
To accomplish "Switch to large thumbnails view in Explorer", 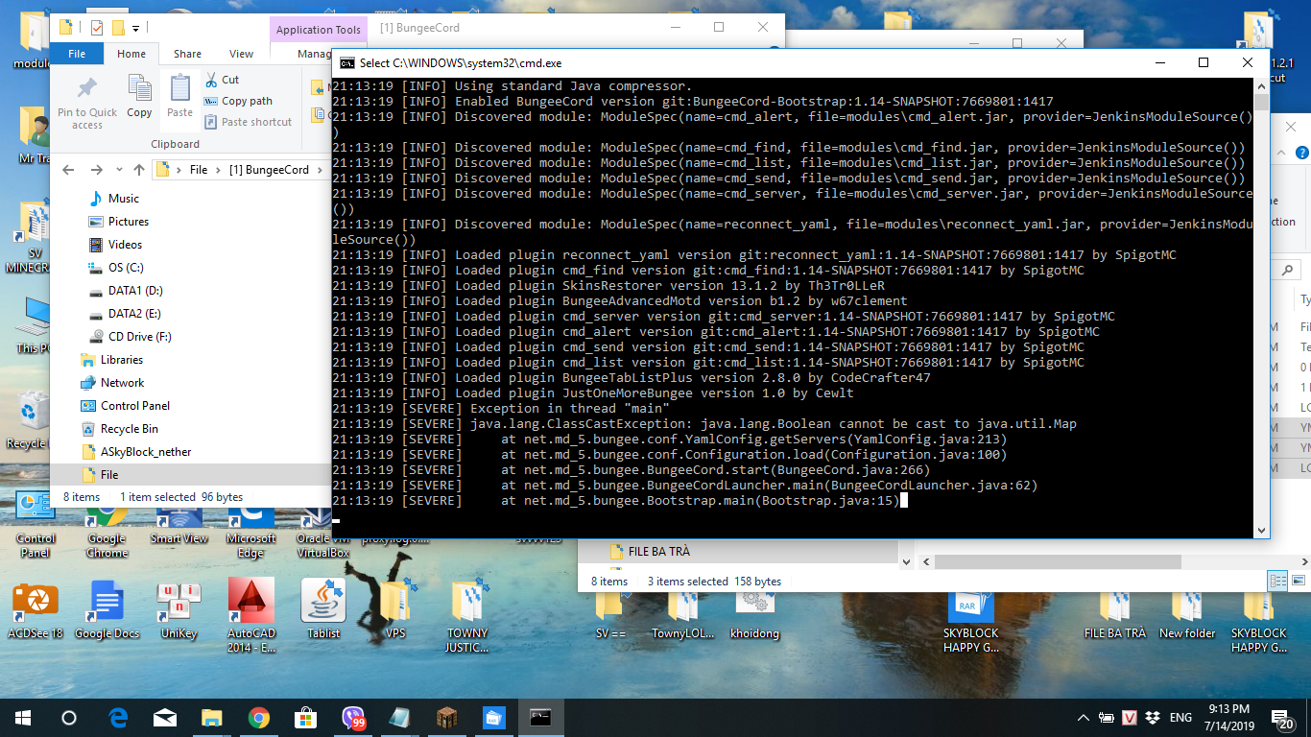I will coord(1297,581).
